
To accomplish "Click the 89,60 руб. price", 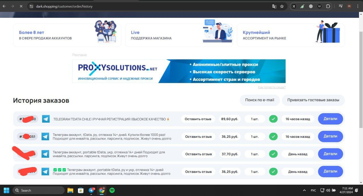I will 229,119.
